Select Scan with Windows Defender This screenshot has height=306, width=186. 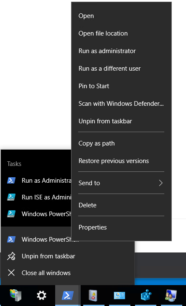121,104
